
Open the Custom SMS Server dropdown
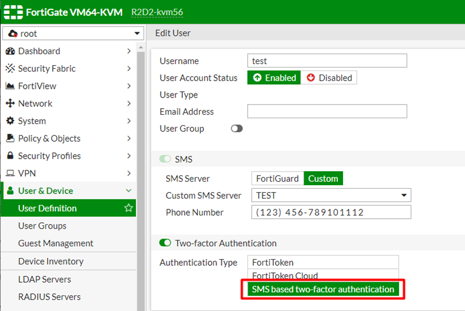coord(331,195)
